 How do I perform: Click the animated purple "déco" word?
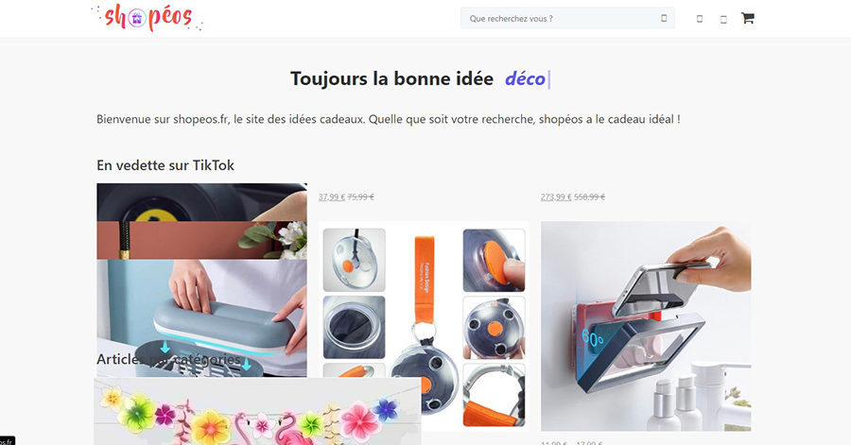point(525,79)
